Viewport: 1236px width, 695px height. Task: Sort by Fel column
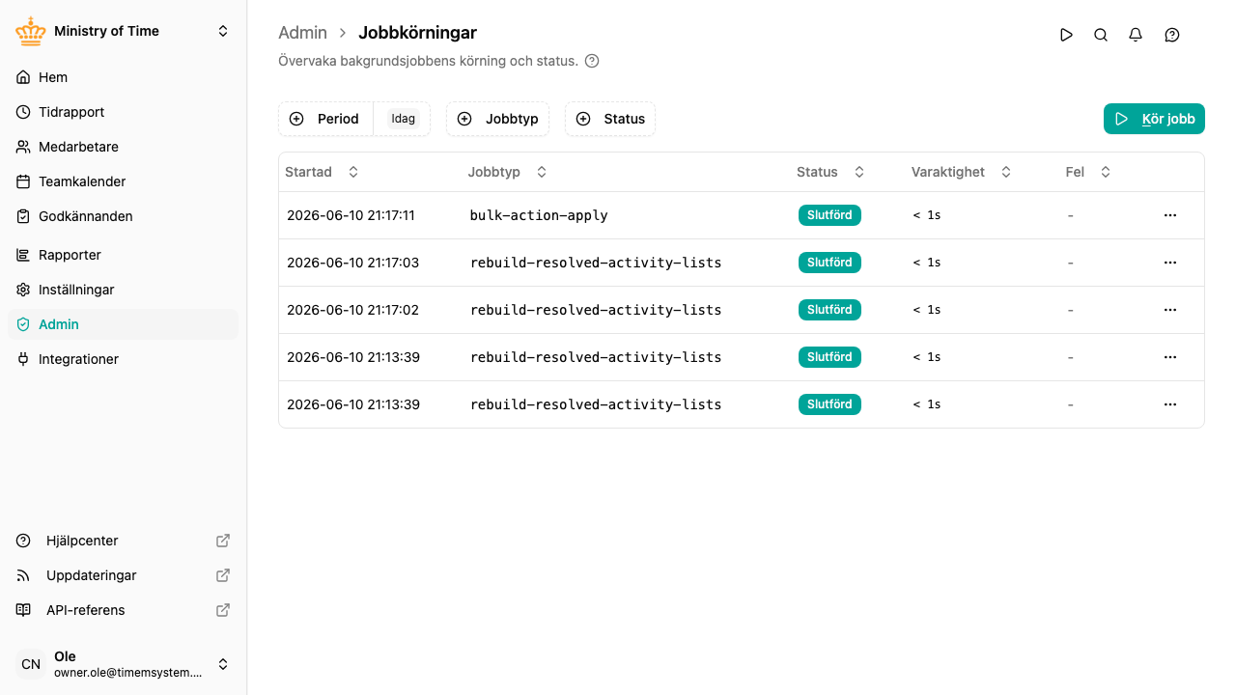(1088, 172)
